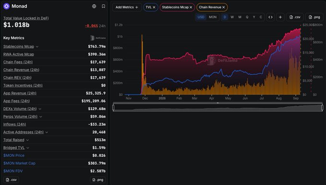Screen dimensions: 326x185
Task: Click the $59.06m perps volume value
Action: [x=98, y=116]
